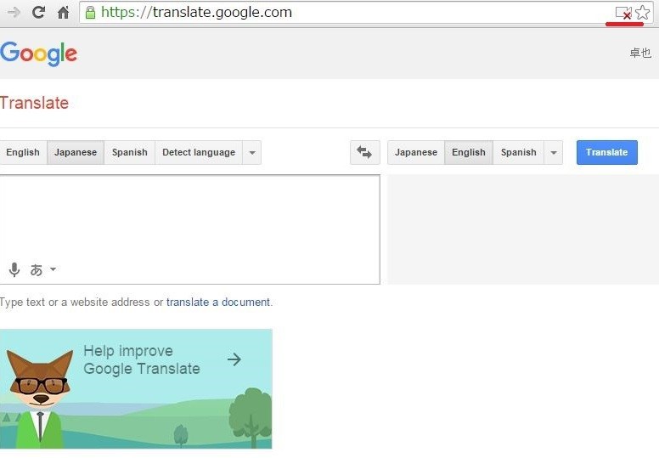
Task: Select English as target language
Action: (x=469, y=152)
